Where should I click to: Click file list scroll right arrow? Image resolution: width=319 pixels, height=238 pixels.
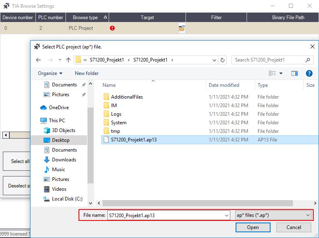point(315,203)
